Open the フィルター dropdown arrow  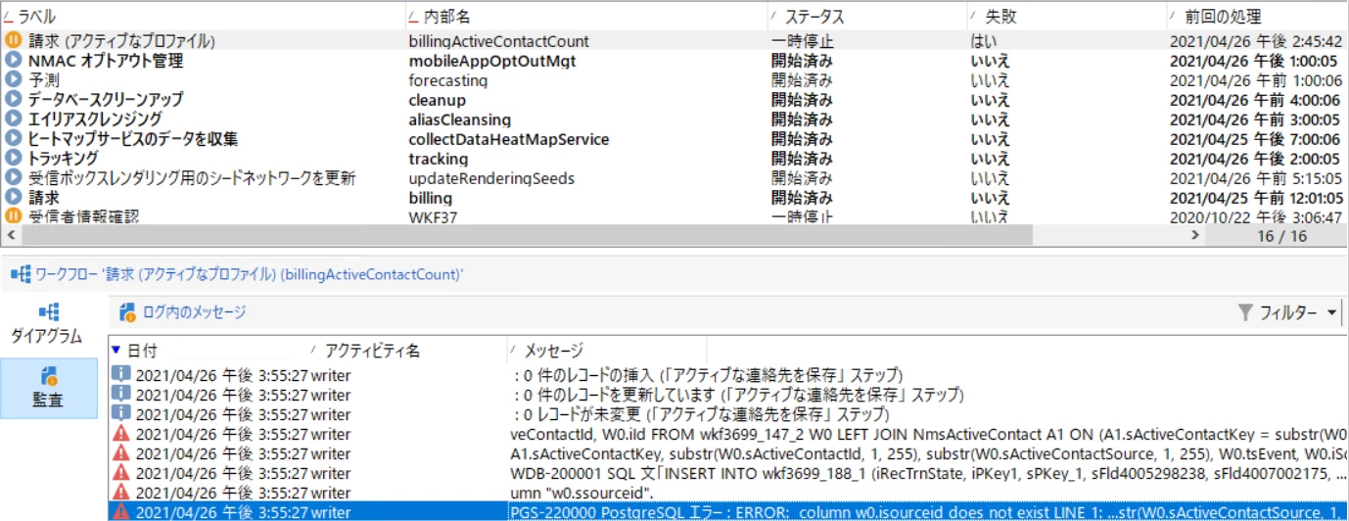pyautogui.click(x=1331, y=313)
